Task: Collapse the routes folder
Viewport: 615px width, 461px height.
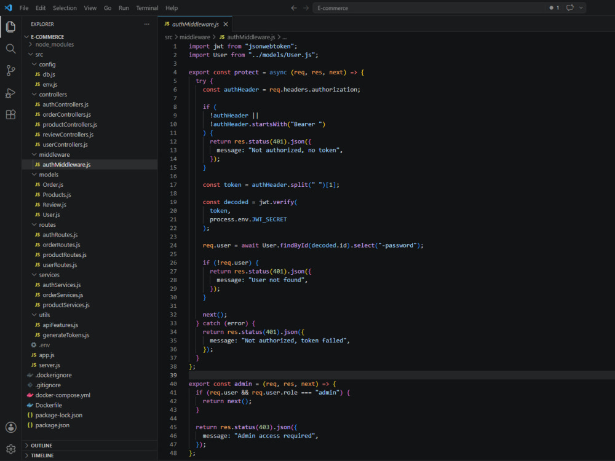Action: point(47,224)
